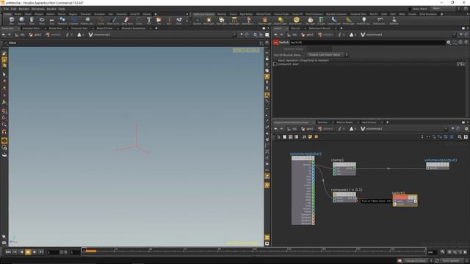Open the Render menu
Viewport: 470px width, 264px height.
[x=23, y=9]
